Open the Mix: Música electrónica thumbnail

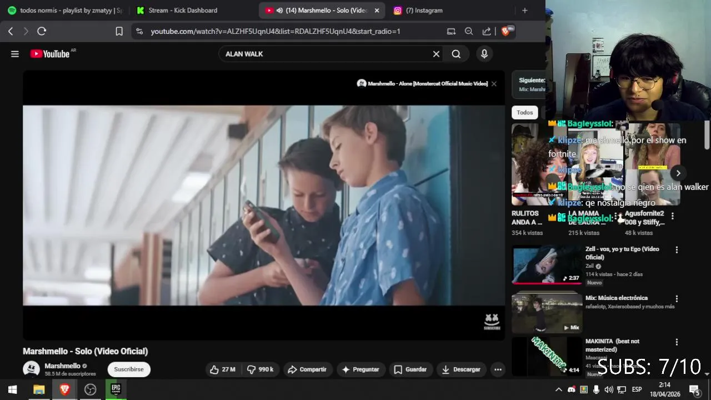pos(547,313)
